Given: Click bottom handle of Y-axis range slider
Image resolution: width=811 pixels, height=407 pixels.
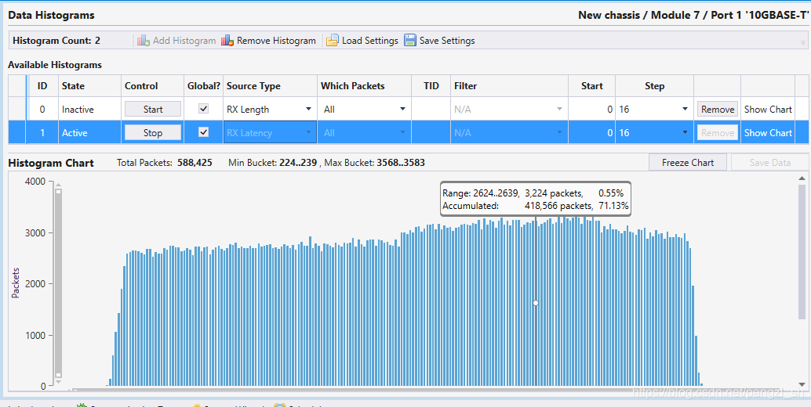Looking at the screenshot, I should (59, 375).
